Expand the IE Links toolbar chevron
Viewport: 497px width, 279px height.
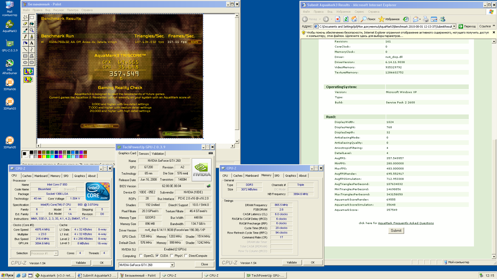click(494, 26)
